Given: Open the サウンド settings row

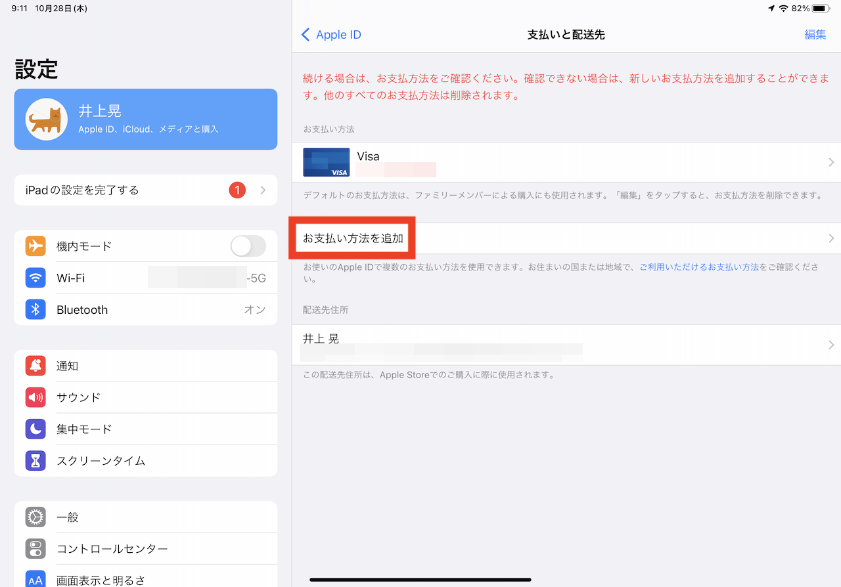Looking at the screenshot, I should point(146,397).
